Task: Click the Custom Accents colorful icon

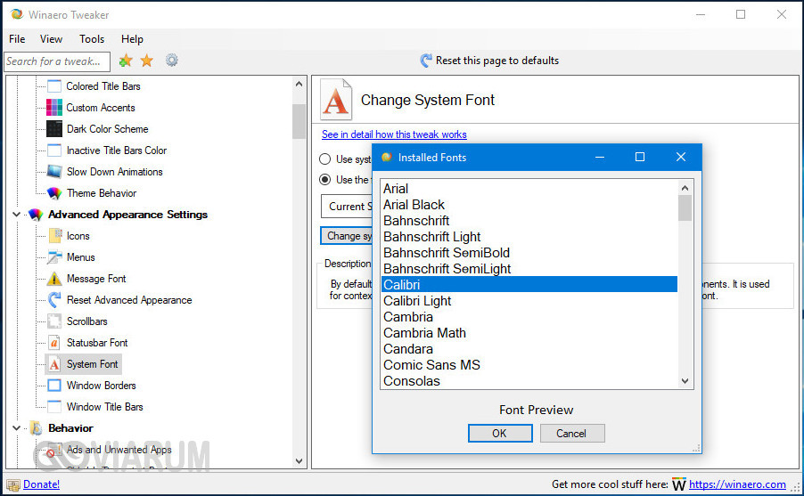Action: [x=54, y=108]
